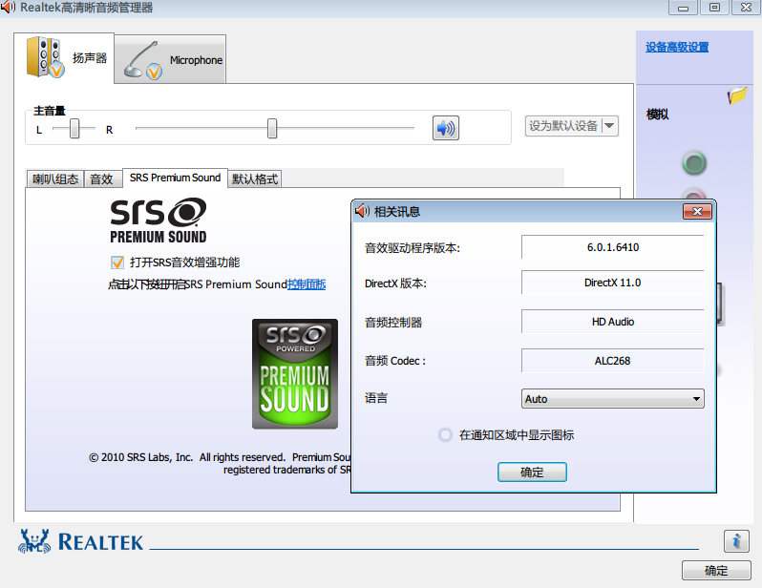Open the 喇叭组态 tab
Screen dimensions: 762x588
(55, 178)
